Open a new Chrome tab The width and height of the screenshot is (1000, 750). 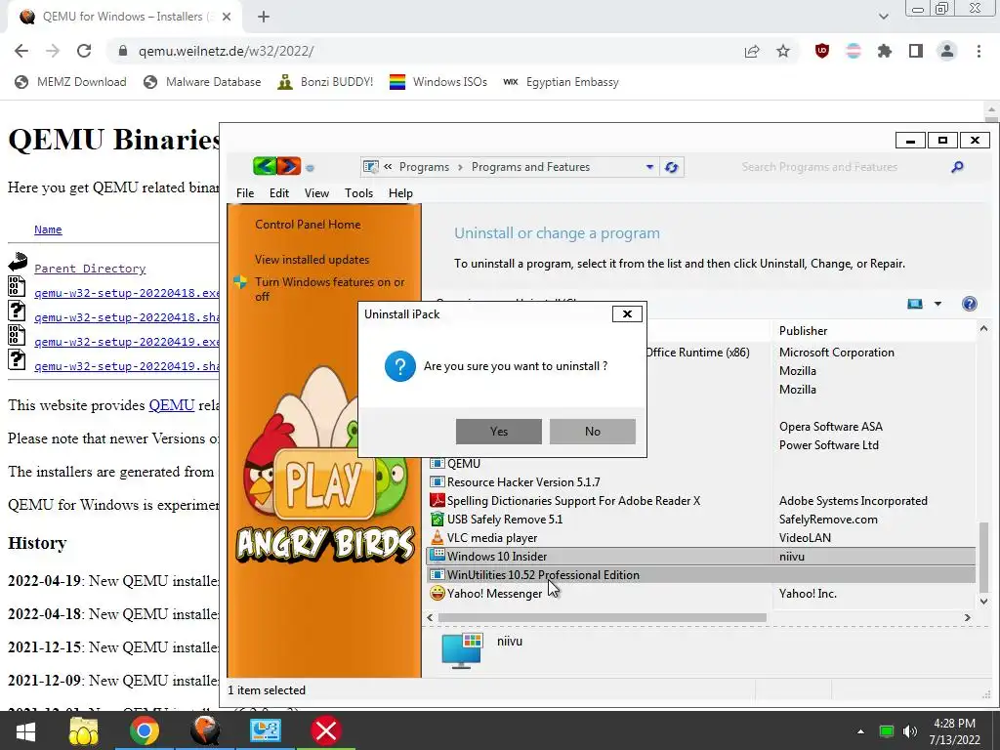(264, 17)
